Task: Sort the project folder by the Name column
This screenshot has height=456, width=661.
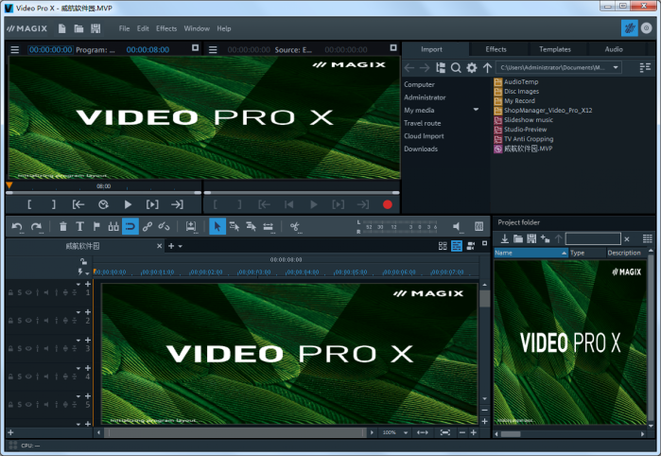Action: [x=531, y=253]
